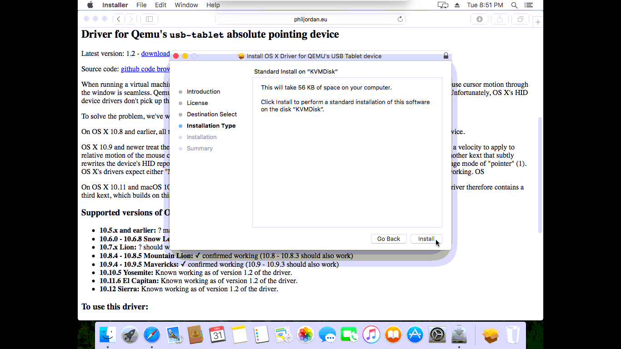Open the File menu

click(141, 5)
